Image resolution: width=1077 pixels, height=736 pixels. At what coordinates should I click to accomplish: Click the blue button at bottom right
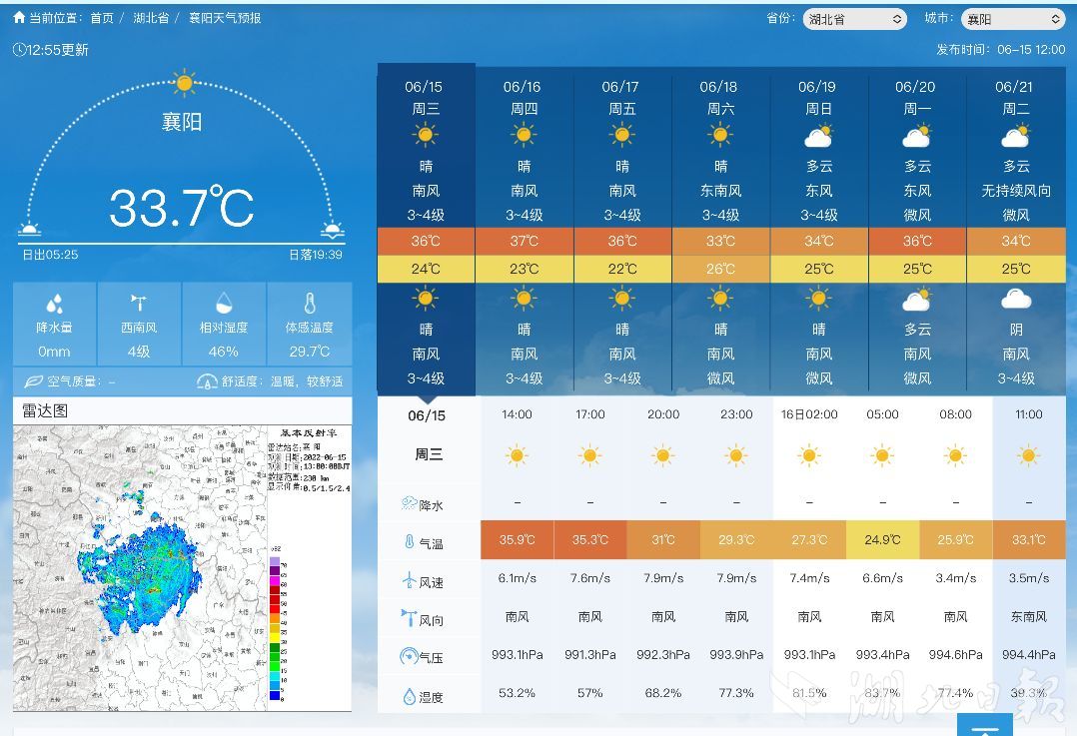pos(984,724)
